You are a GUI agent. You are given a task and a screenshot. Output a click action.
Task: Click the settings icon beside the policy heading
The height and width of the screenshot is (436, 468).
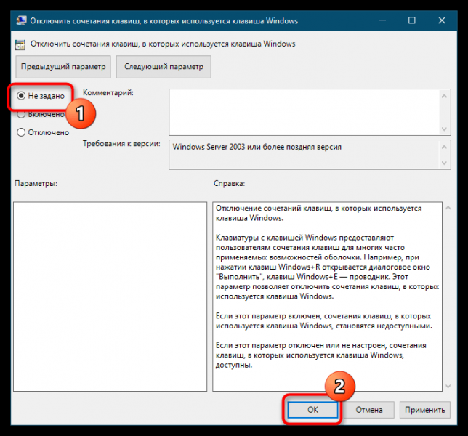pos(20,44)
